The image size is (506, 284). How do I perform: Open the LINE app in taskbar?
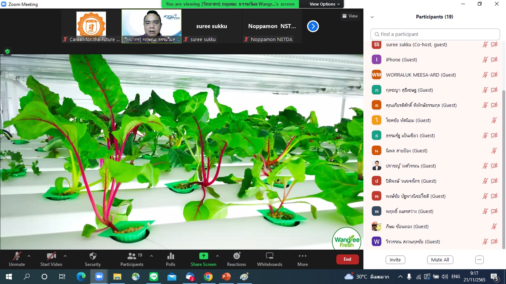click(154, 277)
